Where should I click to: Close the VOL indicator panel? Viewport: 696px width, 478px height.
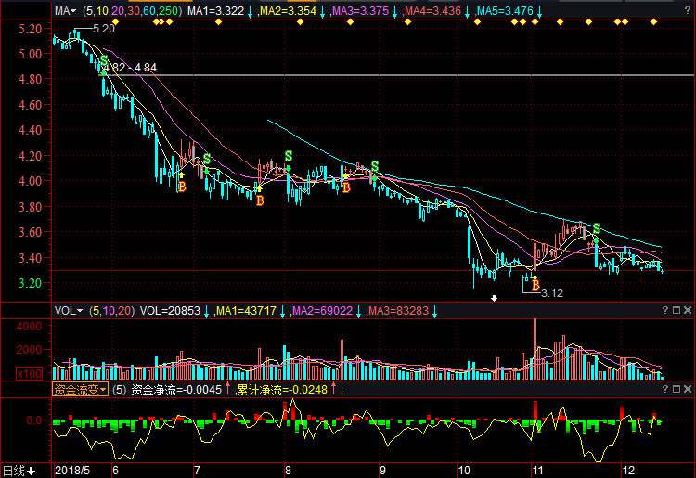pyautogui.click(x=688, y=311)
